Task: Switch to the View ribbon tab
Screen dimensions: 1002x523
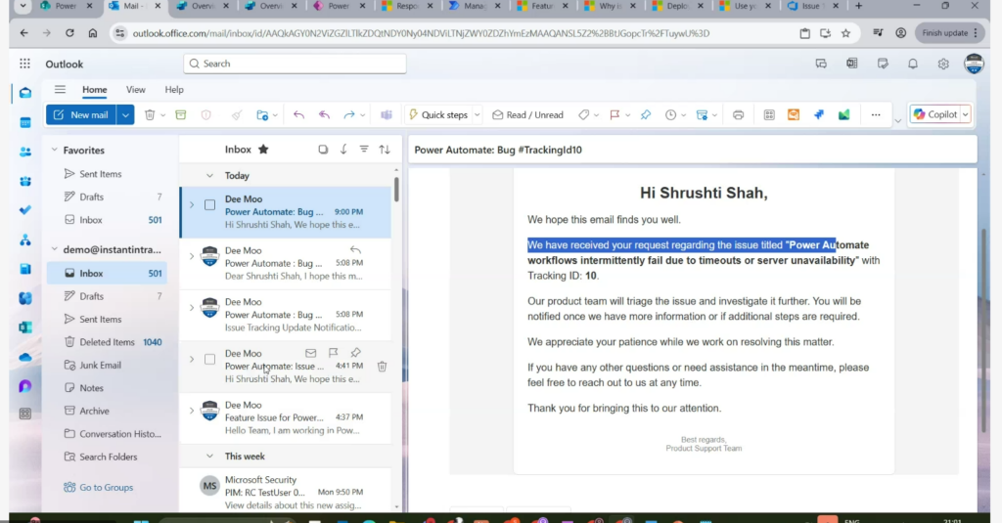Action: pyautogui.click(x=135, y=89)
